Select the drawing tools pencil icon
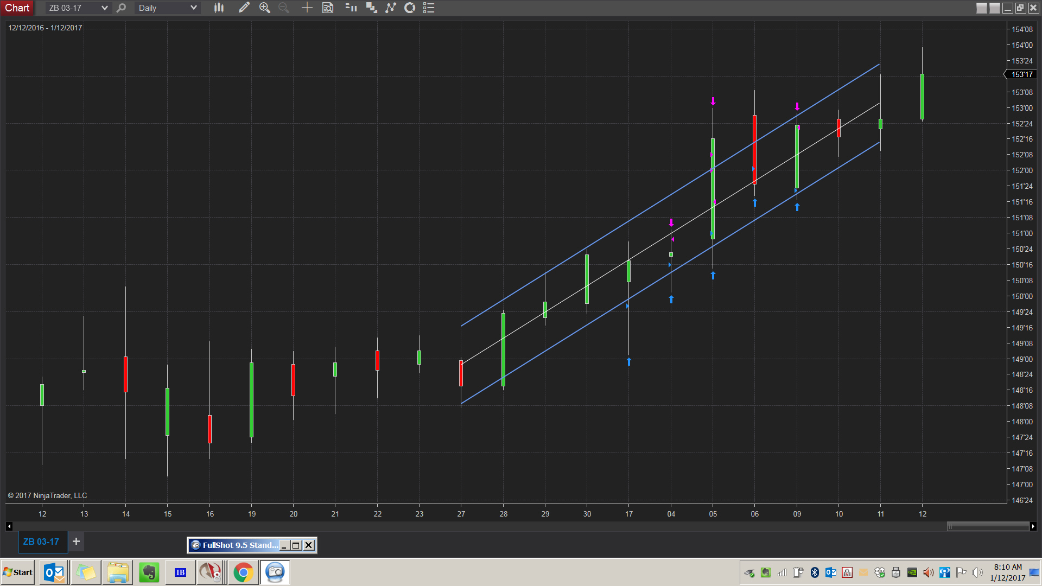 click(x=244, y=8)
